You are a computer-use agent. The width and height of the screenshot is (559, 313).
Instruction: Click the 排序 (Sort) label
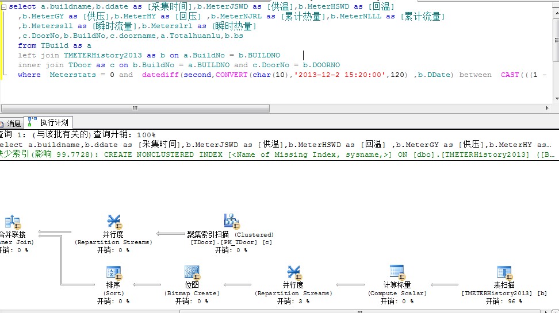[114, 289]
